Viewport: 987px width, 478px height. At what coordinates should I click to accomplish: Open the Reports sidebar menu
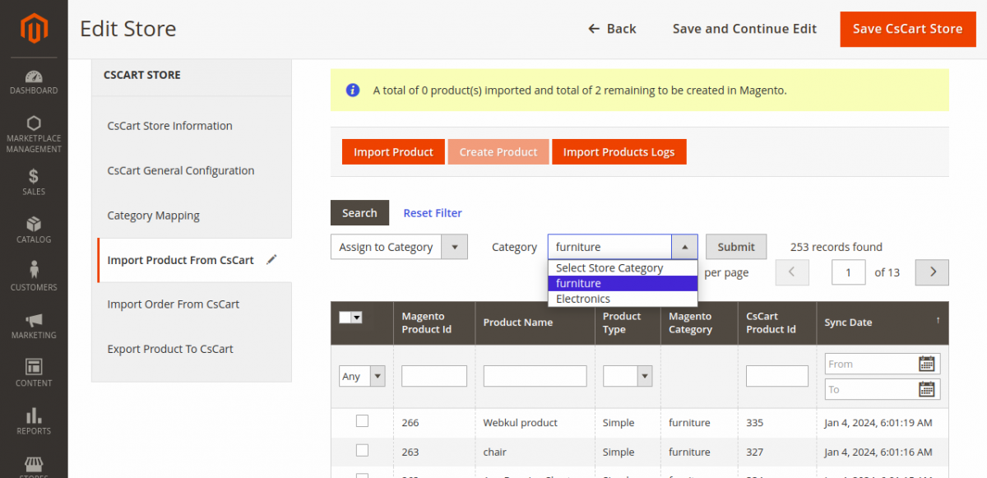coord(34,420)
